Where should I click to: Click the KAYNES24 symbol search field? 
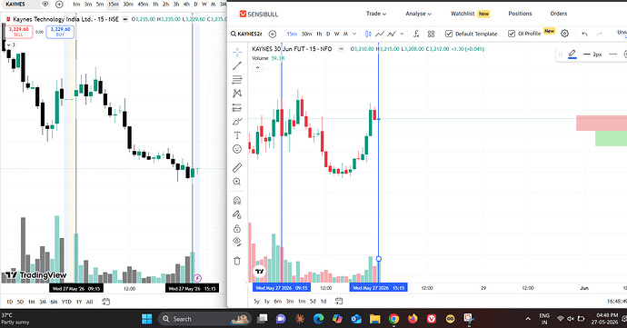247,34
